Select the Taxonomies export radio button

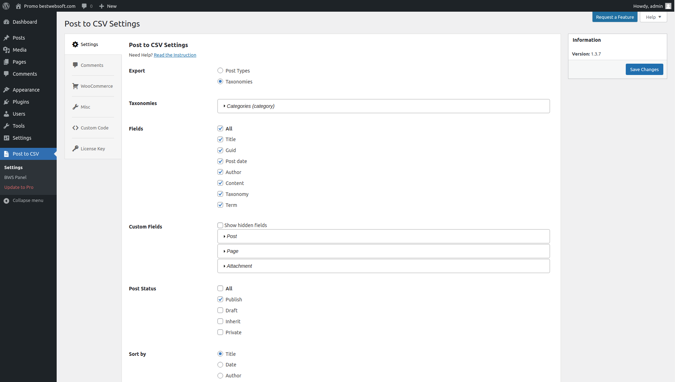pos(220,81)
